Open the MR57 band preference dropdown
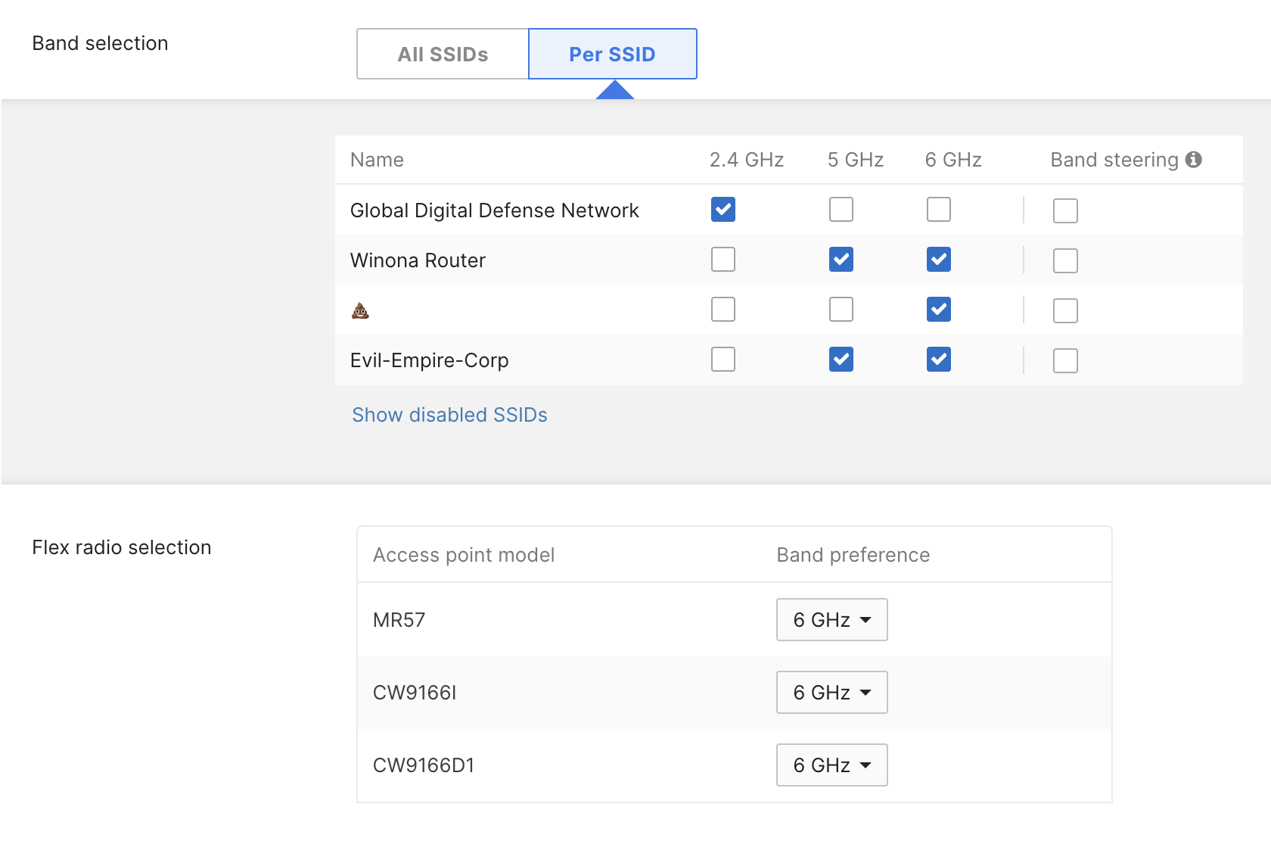Image resolution: width=1271 pixels, height=863 pixels. pyautogui.click(x=831, y=619)
